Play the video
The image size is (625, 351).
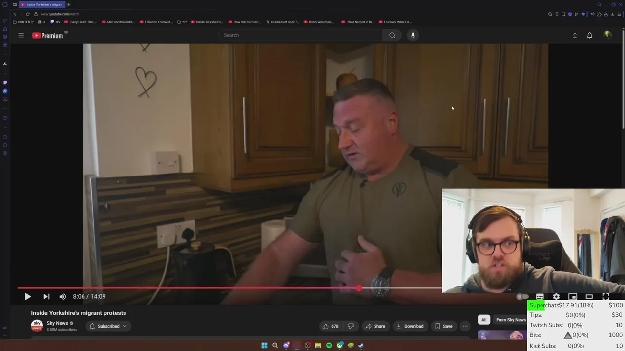click(x=28, y=296)
